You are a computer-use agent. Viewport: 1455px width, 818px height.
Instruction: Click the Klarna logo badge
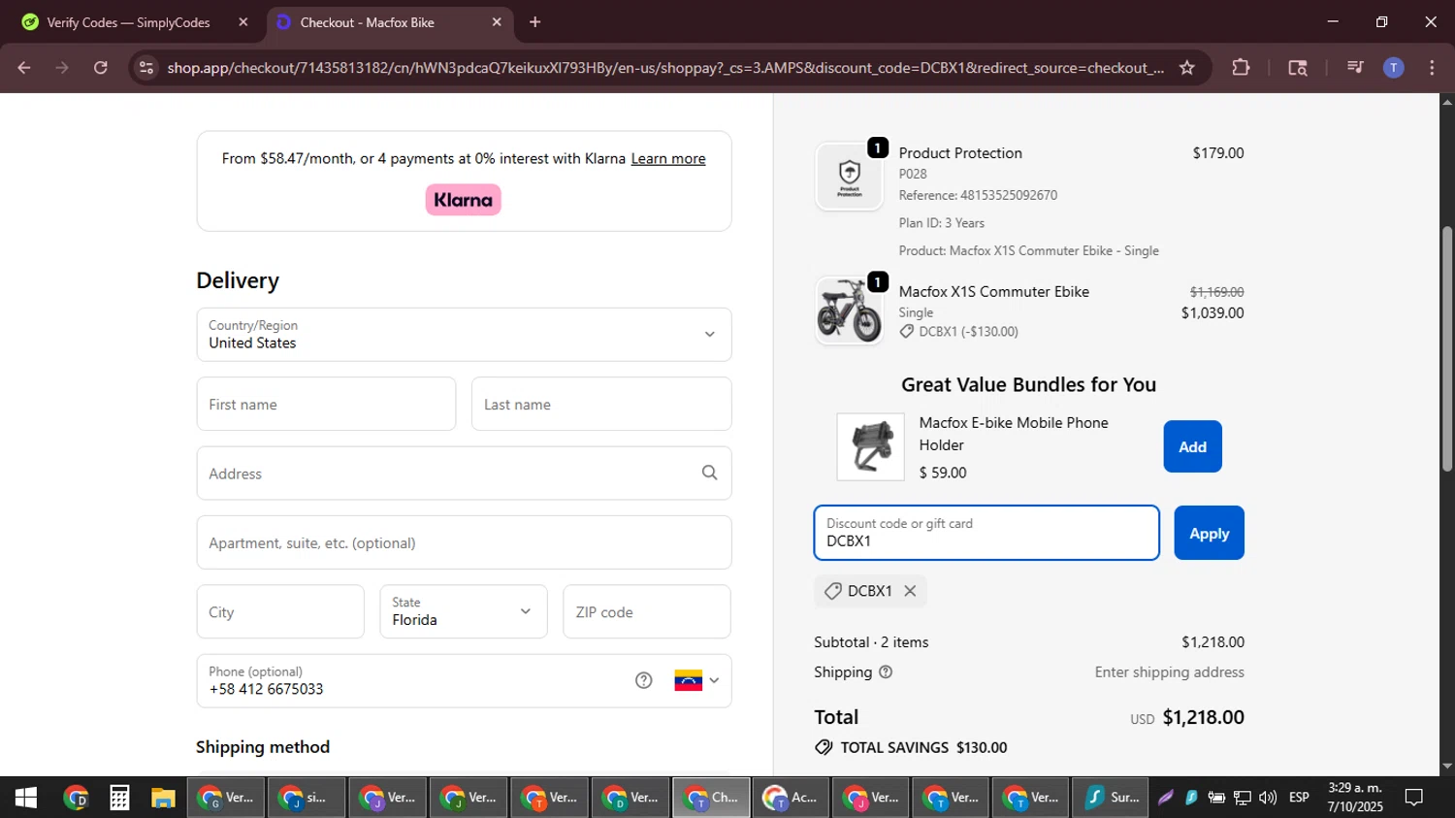(464, 200)
